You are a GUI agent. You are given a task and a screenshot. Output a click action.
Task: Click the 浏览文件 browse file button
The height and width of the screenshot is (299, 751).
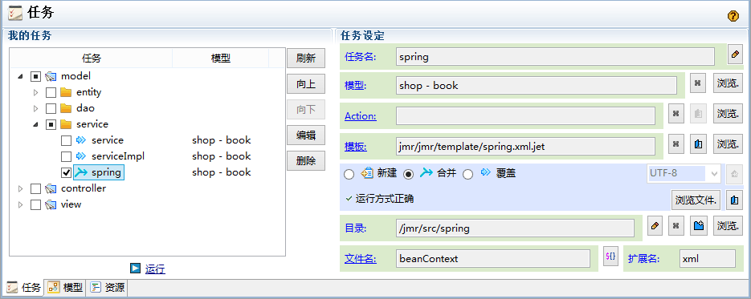696,200
